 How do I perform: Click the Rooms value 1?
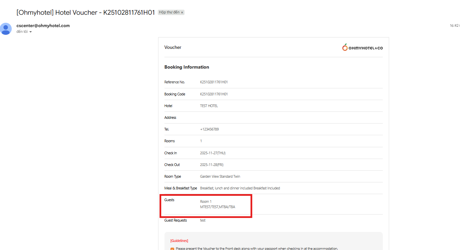201,141
